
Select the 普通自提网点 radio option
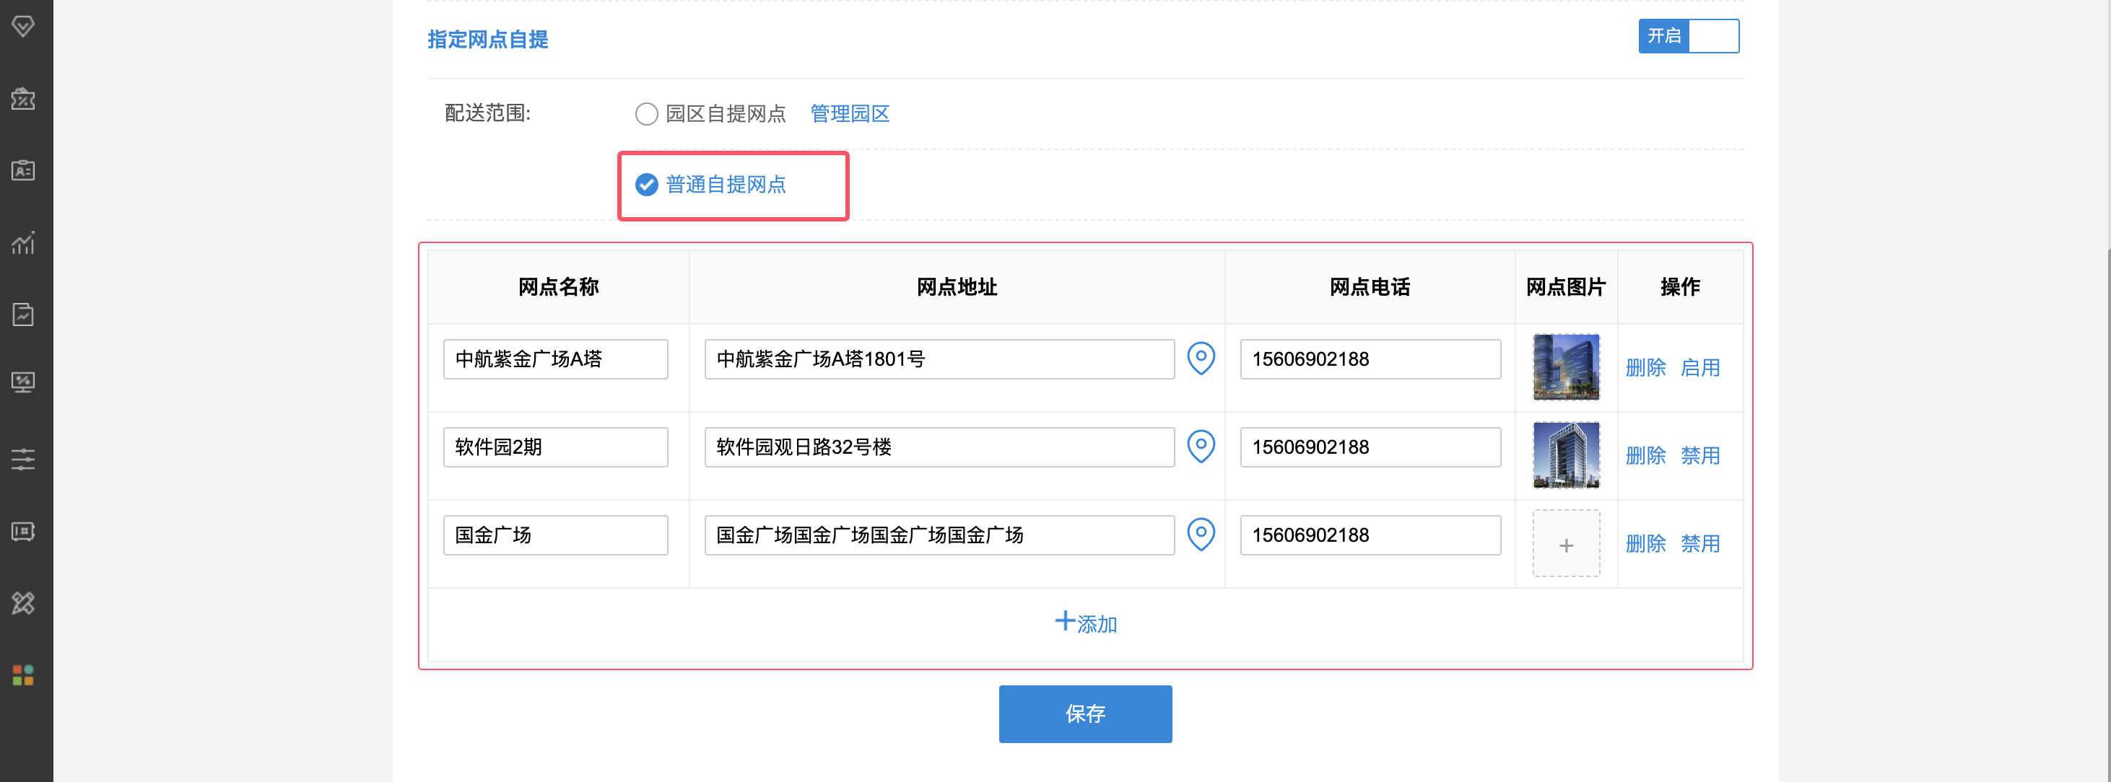click(647, 185)
